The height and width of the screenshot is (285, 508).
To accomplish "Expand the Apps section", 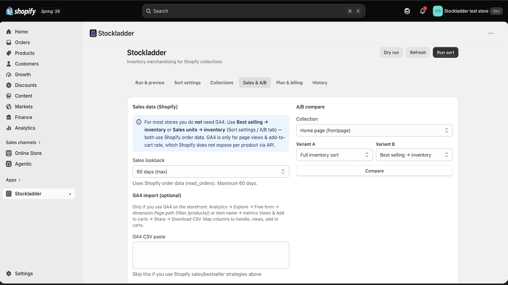I will click(x=13, y=180).
